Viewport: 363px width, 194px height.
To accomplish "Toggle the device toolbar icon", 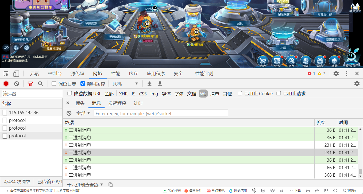I will coord(16,74).
